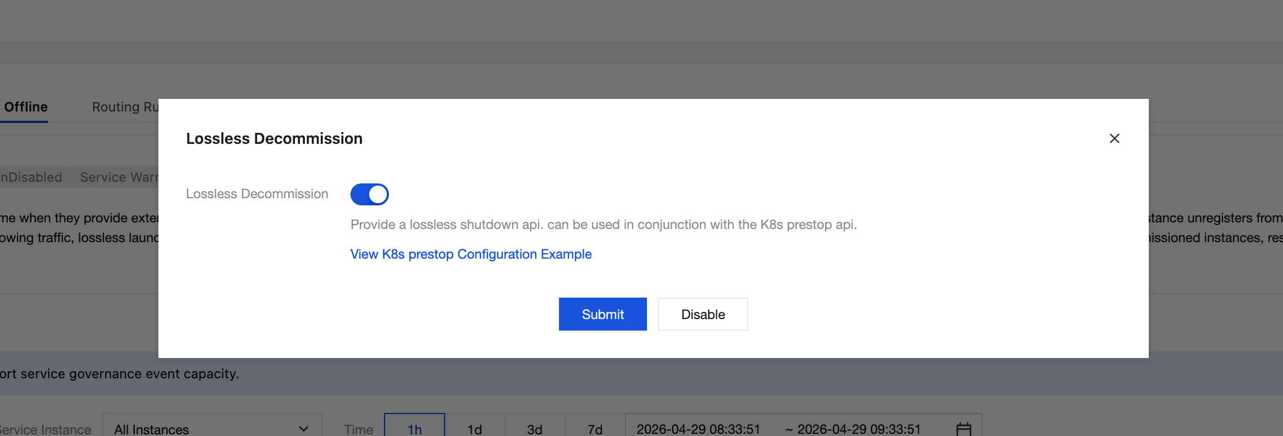The height and width of the screenshot is (436, 1283).
Task: Click the Disable button in the dialog
Action: [x=703, y=314]
